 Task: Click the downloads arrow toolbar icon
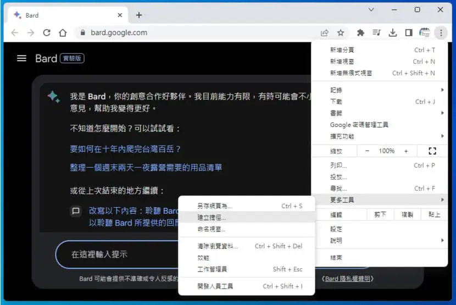tap(393, 32)
